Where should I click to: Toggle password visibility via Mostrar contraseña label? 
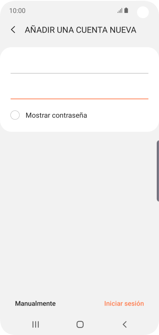tap(56, 115)
